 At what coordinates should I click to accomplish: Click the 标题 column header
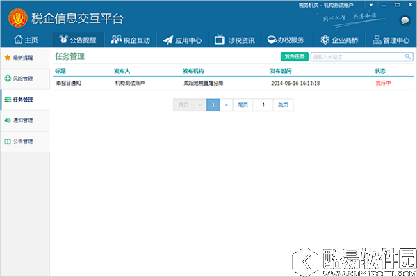60,71
